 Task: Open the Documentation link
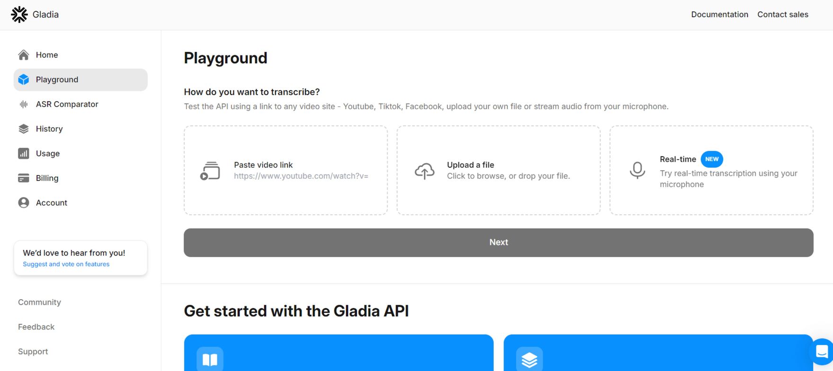click(719, 15)
